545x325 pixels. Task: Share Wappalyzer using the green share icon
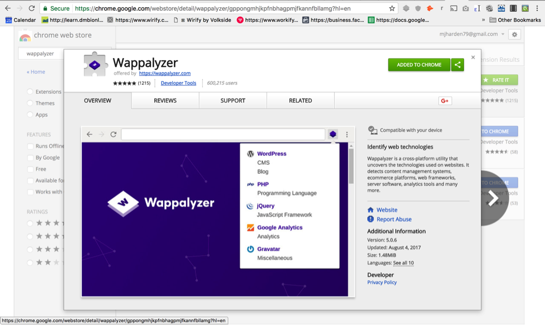(x=457, y=65)
